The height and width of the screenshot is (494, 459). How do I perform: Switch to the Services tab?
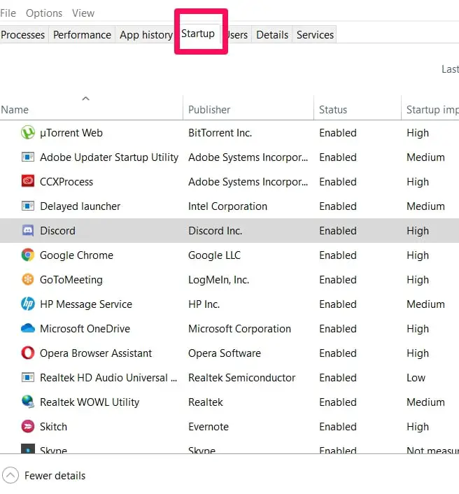(x=315, y=35)
